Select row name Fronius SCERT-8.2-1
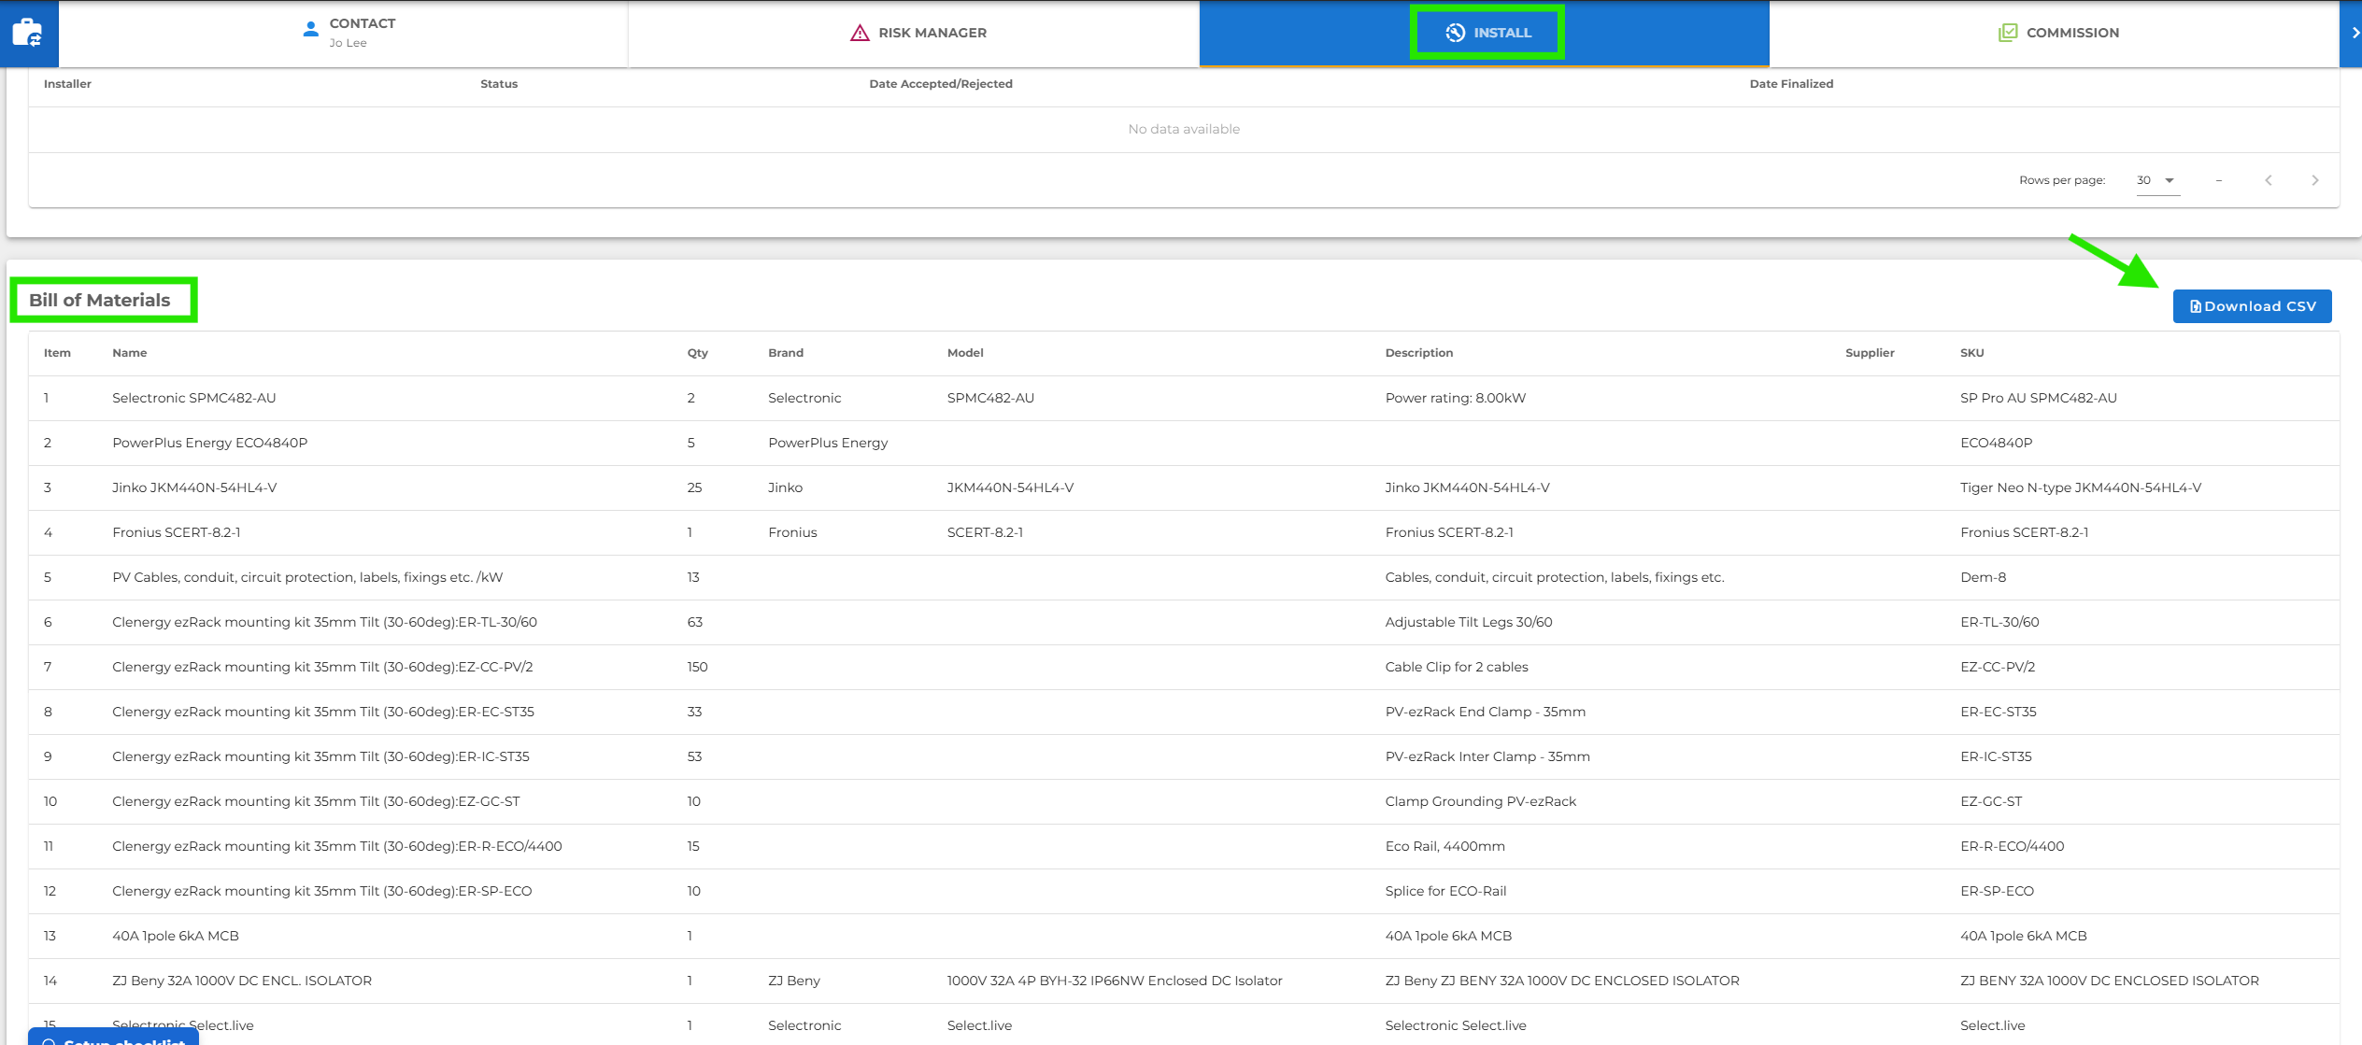This screenshot has height=1045, width=2362. pyautogui.click(x=177, y=532)
